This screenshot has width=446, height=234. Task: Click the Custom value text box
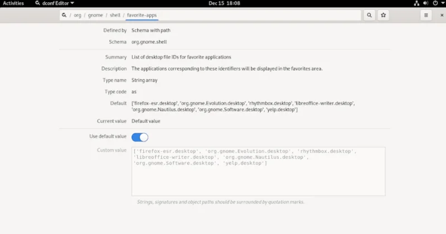(258, 171)
